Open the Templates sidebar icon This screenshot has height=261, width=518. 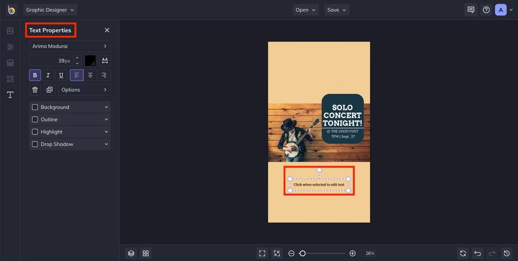pyautogui.click(x=10, y=62)
